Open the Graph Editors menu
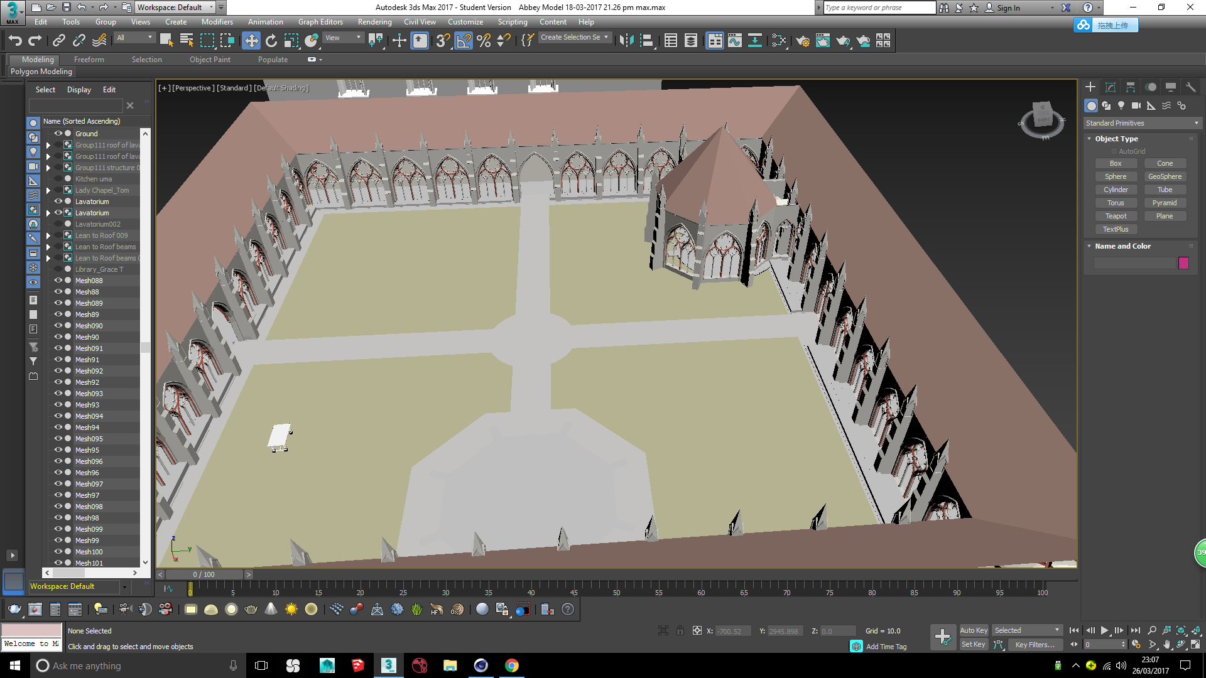 (x=320, y=22)
